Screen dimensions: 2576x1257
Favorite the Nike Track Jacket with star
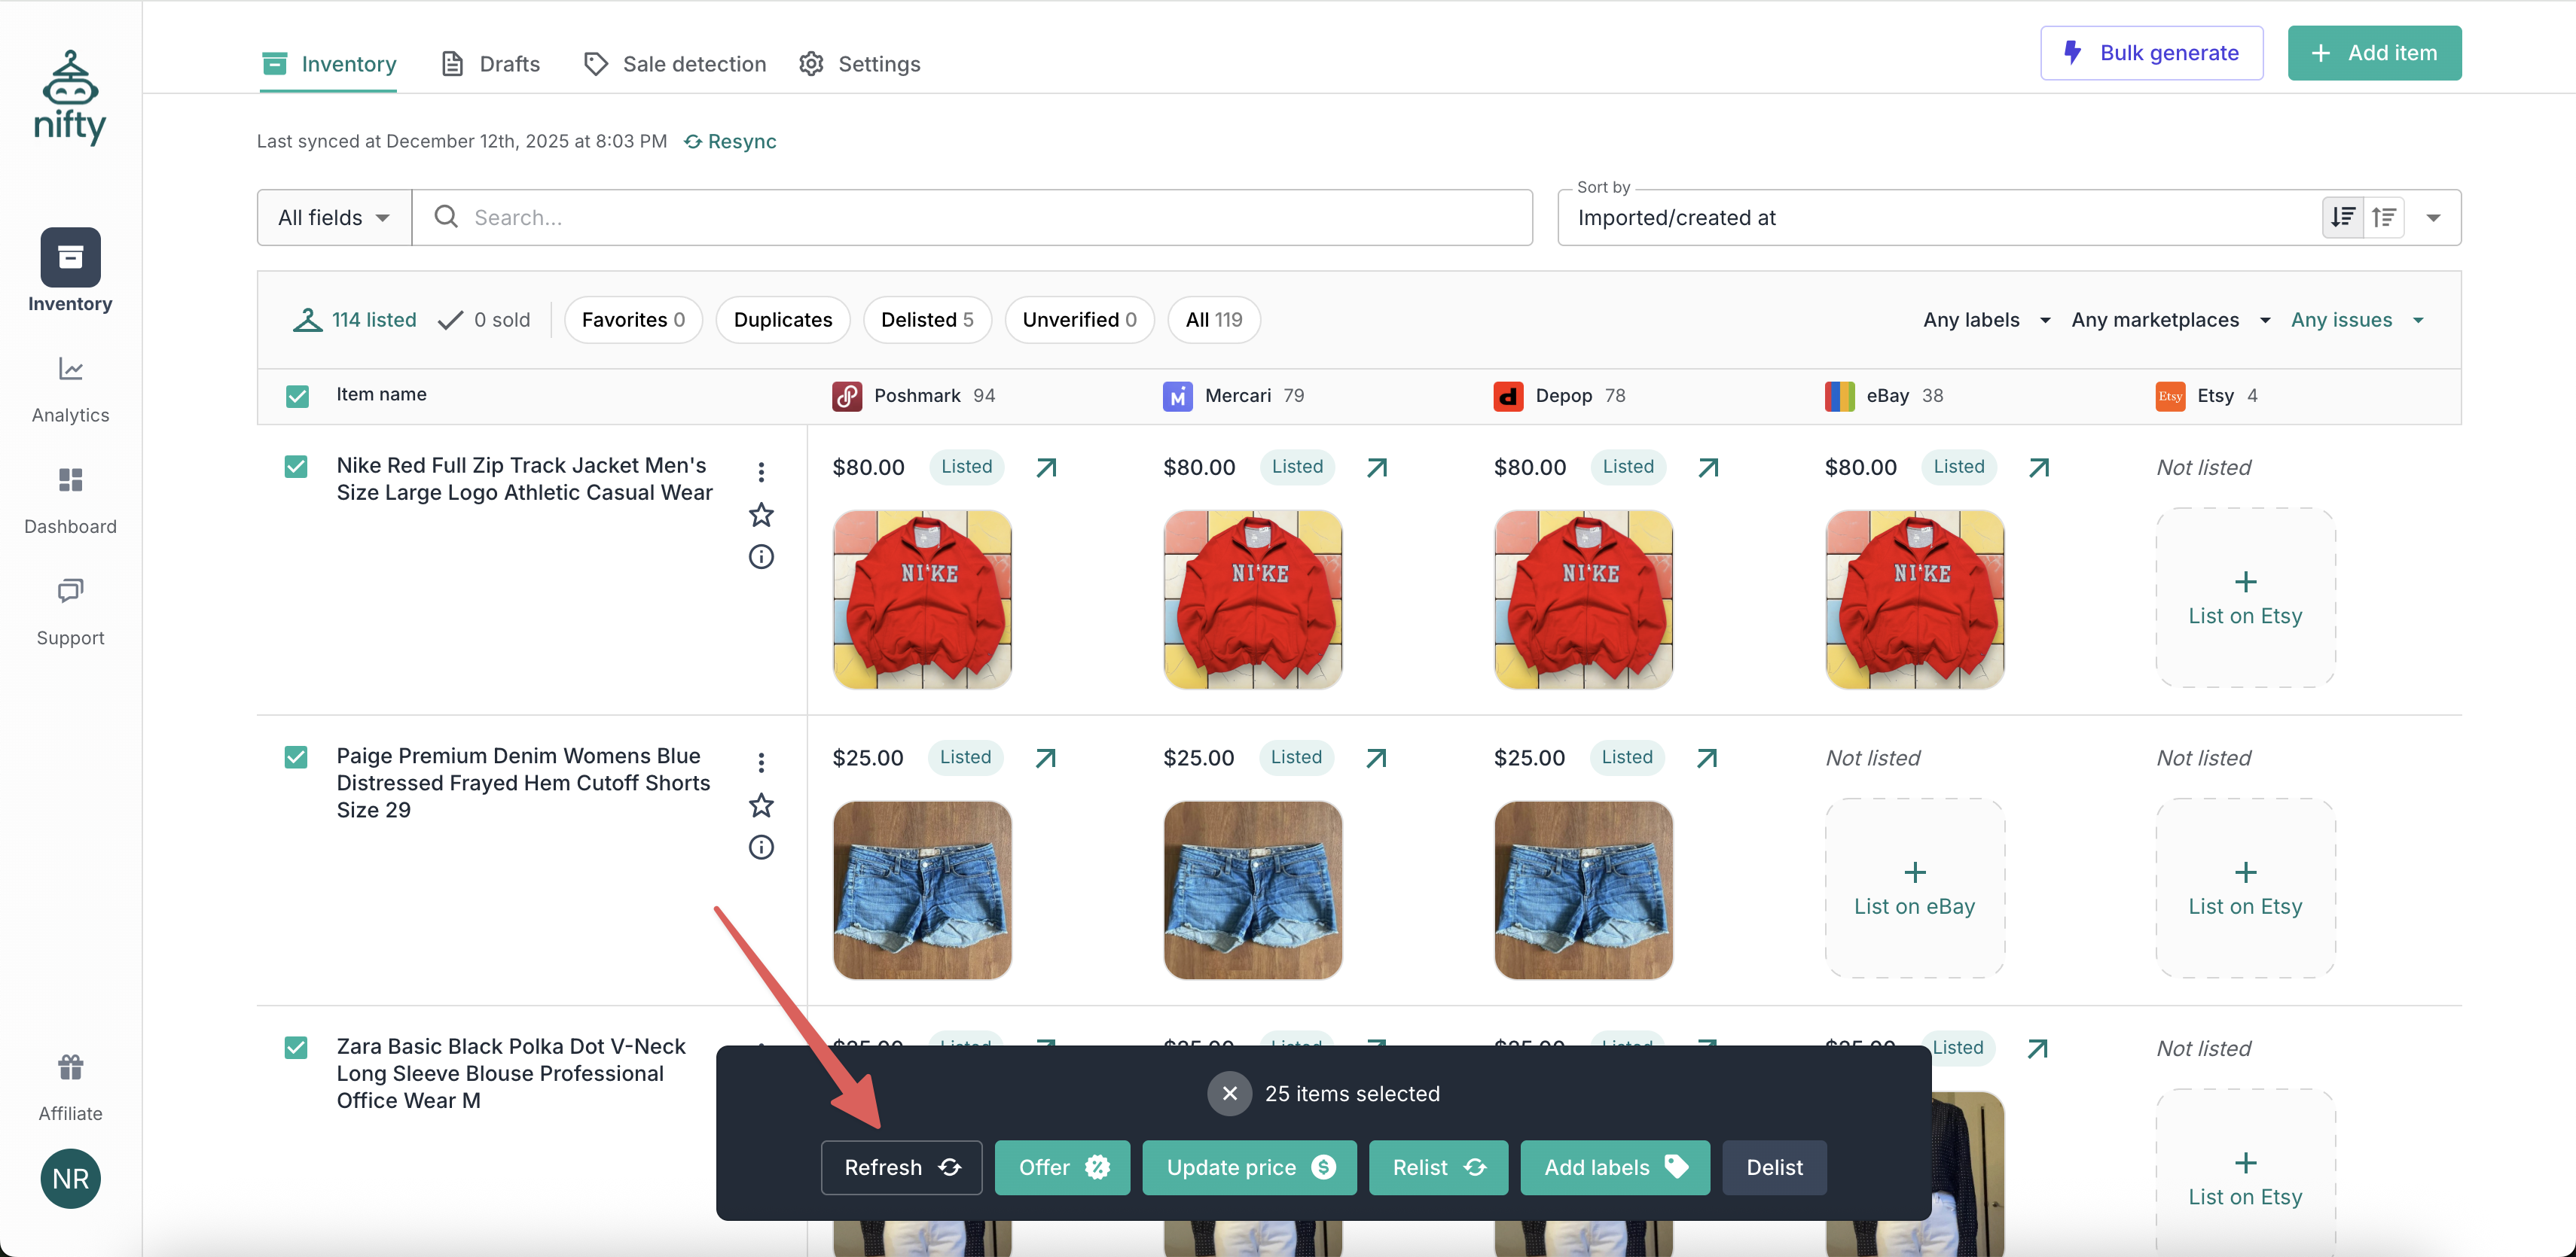pos(761,515)
